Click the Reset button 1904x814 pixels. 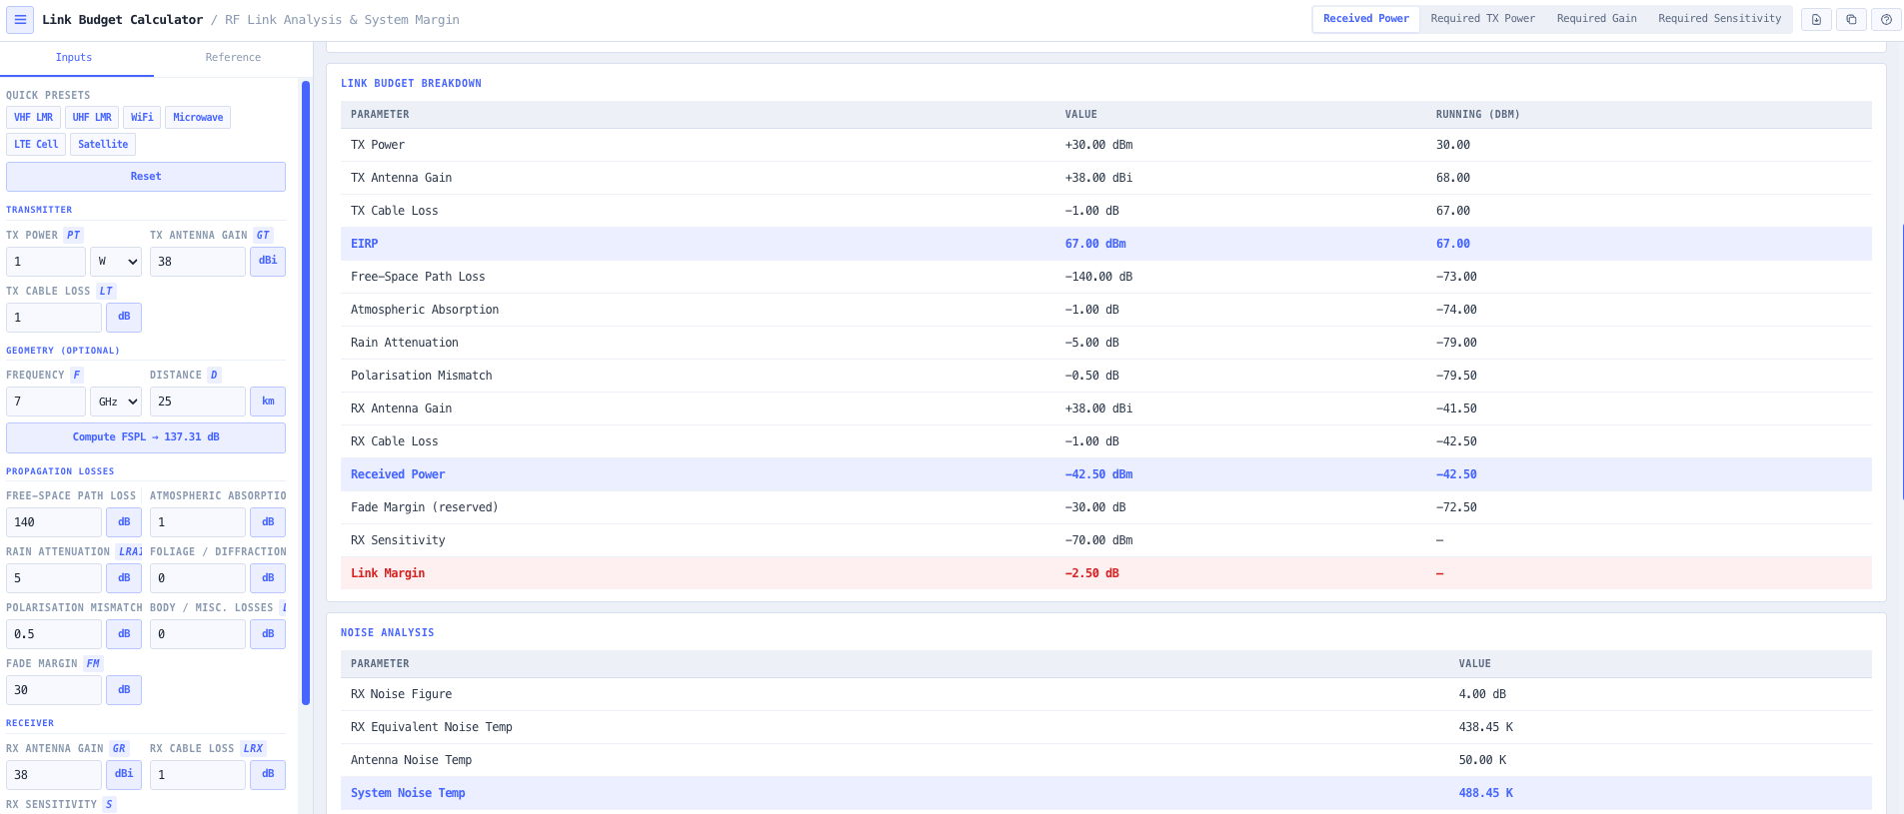146,177
